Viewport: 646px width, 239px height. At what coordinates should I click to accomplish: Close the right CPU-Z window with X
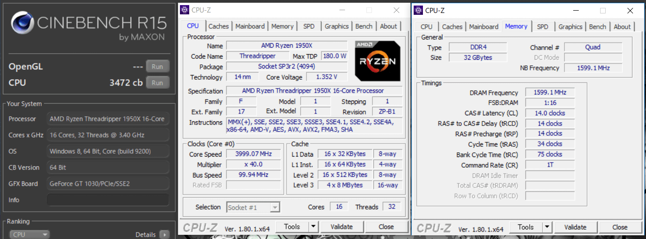point(630,10)
